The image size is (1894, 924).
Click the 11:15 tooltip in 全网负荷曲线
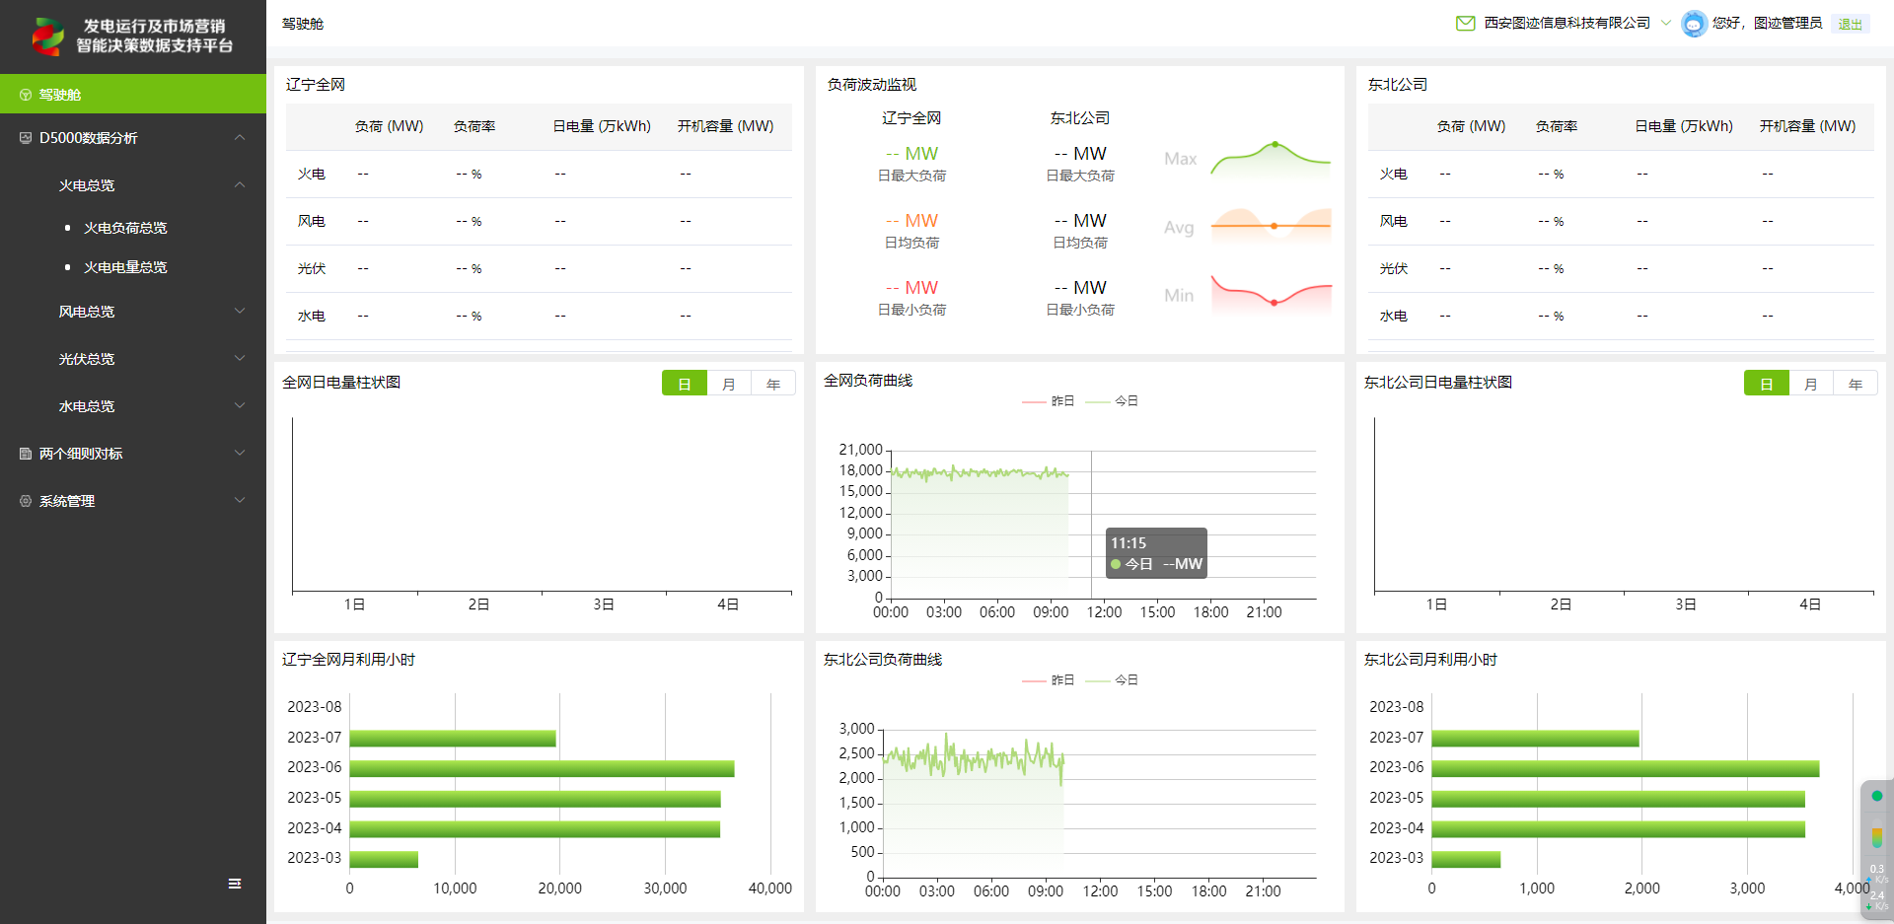(1156, 553)
